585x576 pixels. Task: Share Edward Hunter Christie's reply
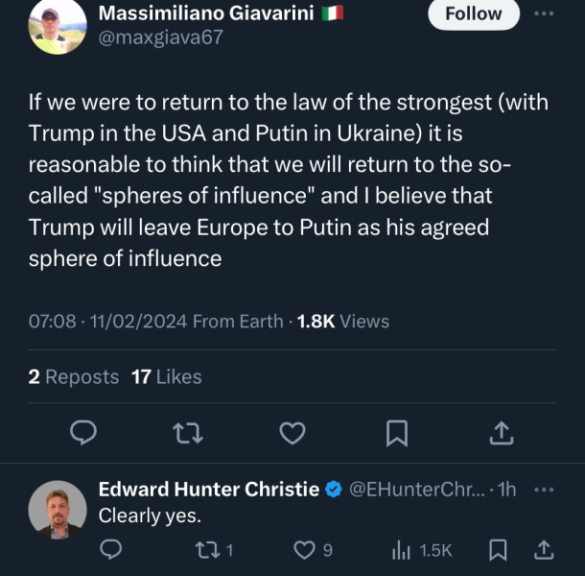point(543,549)
